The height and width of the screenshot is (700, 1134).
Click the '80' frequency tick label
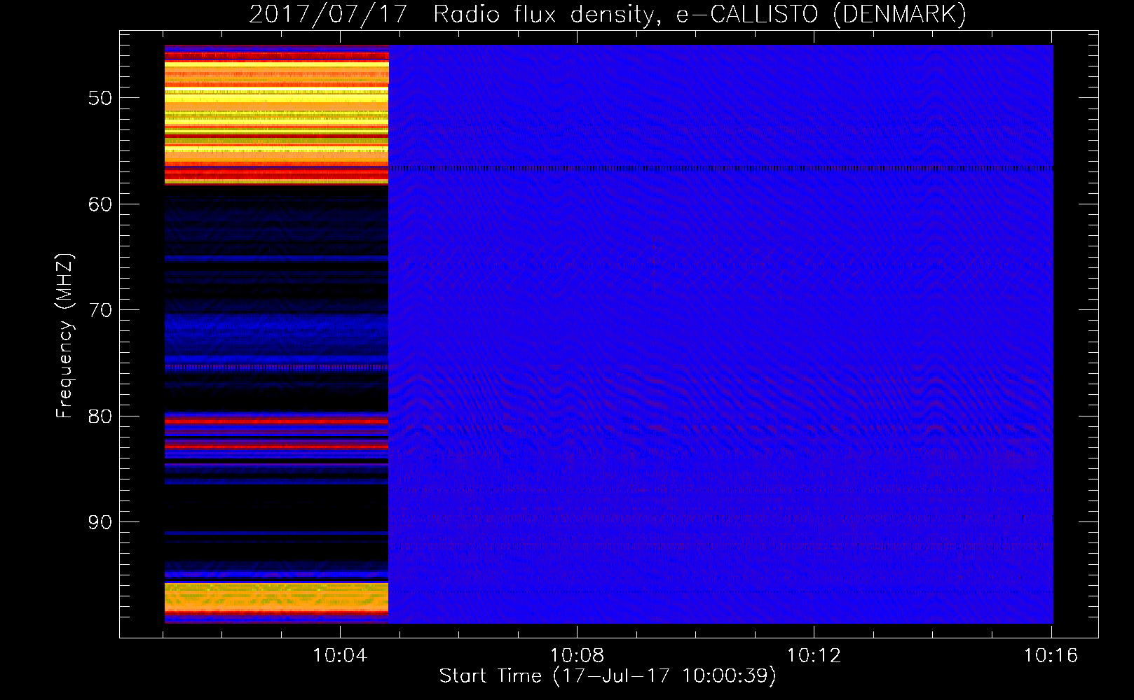(x=100, y=416)
